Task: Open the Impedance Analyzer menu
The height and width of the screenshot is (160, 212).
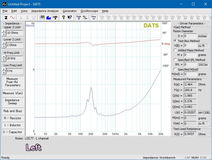Action: 45,11
